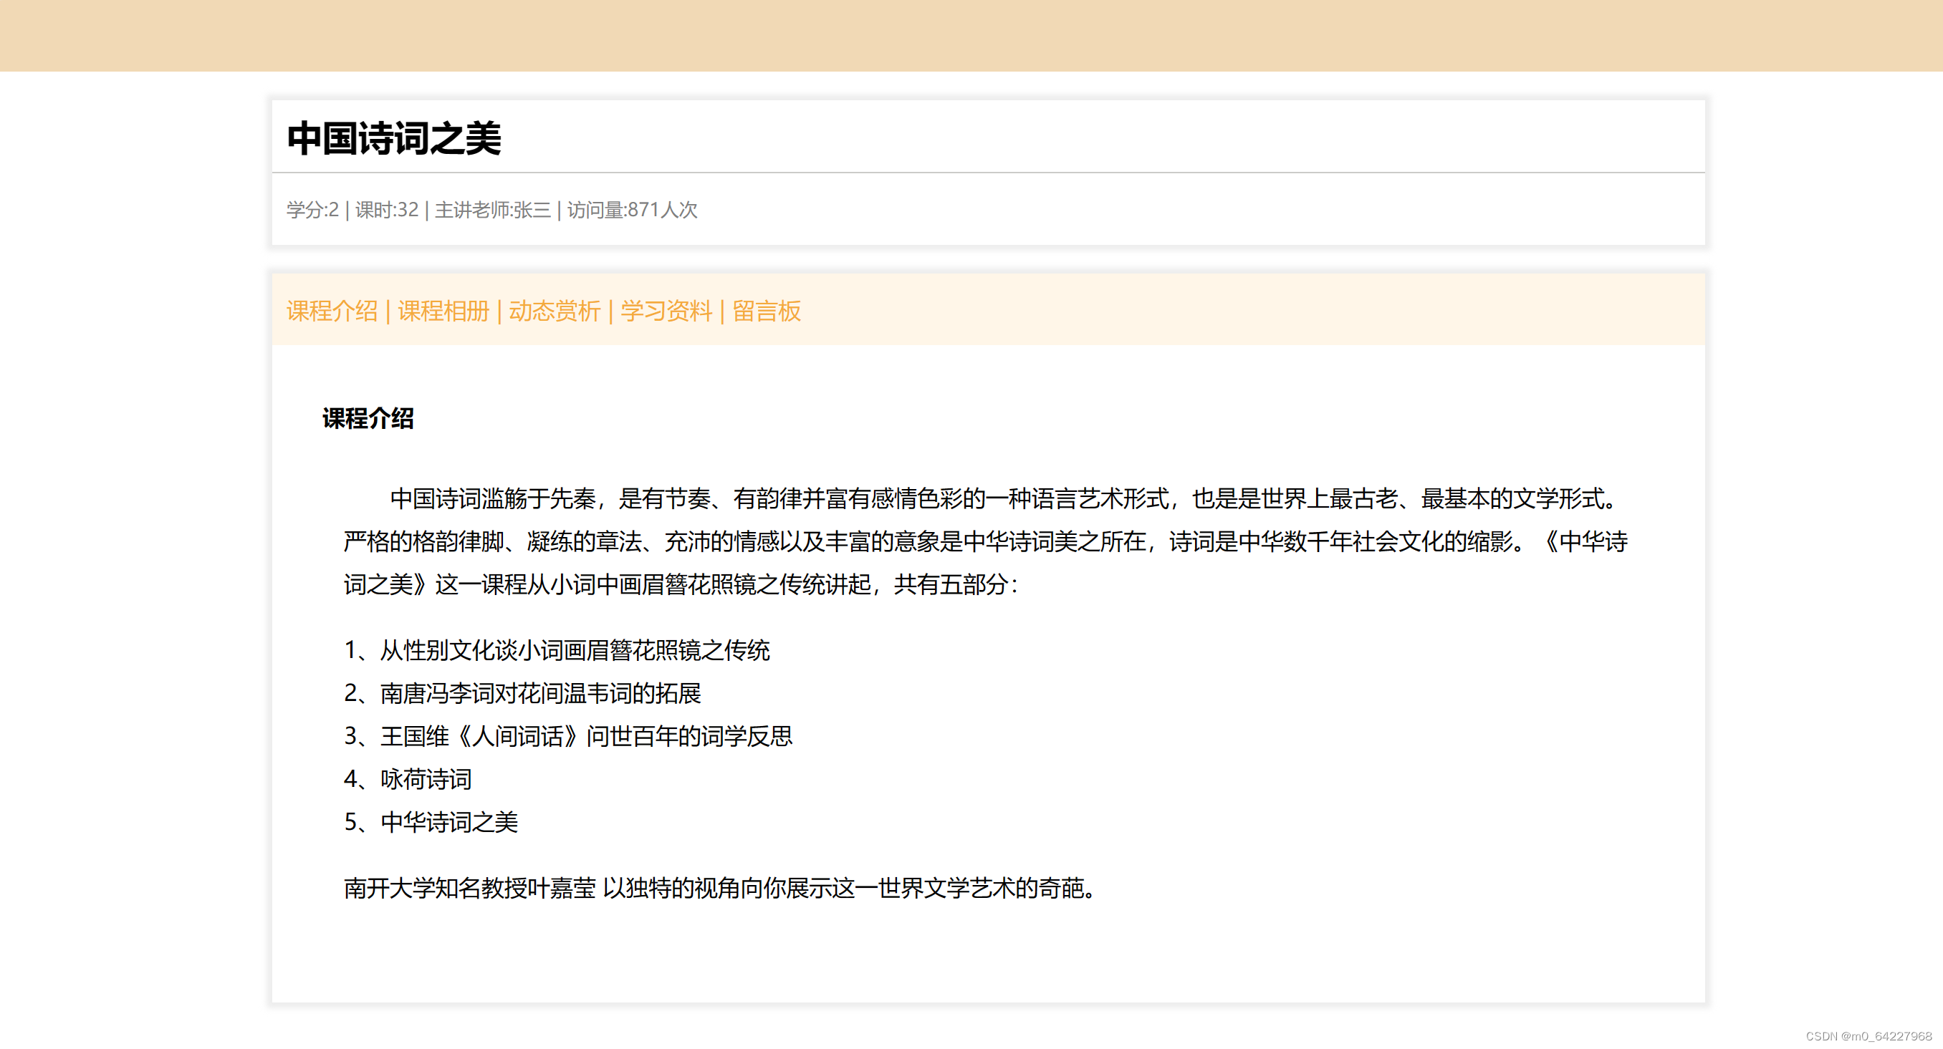Click list item 5 中华诗词之美
Image resolution: width=1943 pixels, height=1049 pixels.
tap(431, 821)
